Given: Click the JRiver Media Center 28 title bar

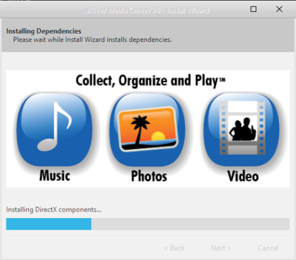Looking at the screenshot, I should tap(147, 10).
